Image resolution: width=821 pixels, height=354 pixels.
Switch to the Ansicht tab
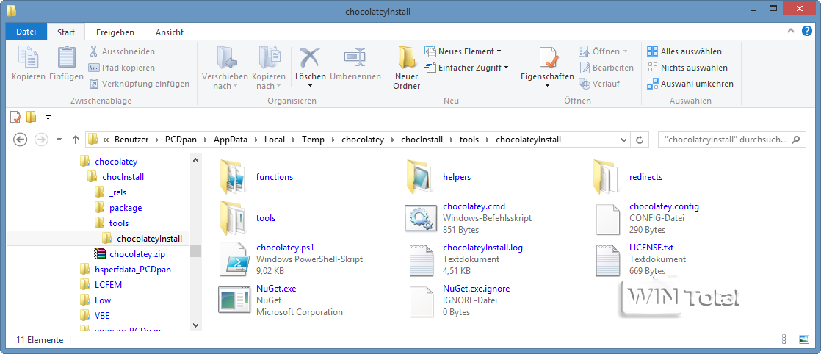(x=170, y=32)
